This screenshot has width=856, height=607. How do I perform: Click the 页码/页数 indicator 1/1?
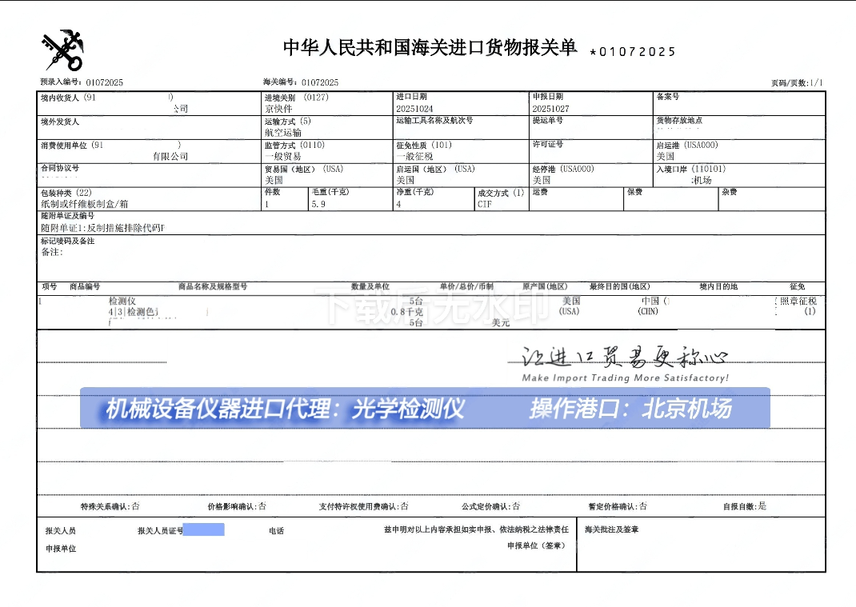tap(815, 82)
